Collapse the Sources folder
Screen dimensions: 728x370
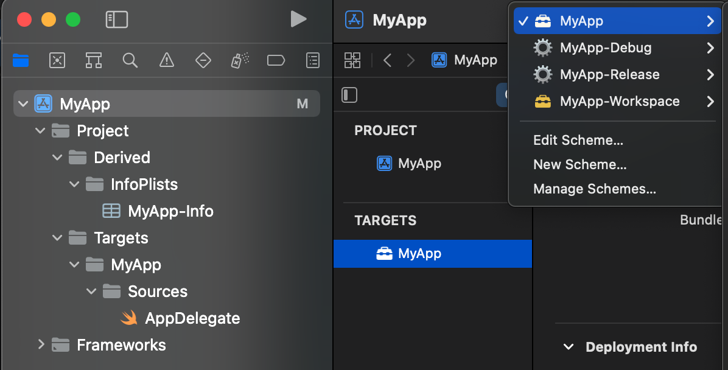(91, 291)
